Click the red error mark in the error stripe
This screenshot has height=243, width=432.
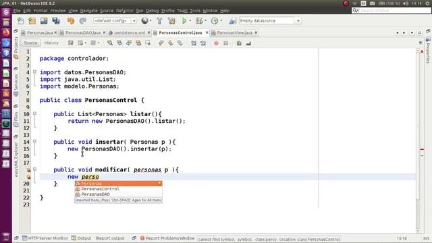coord(422,149)
